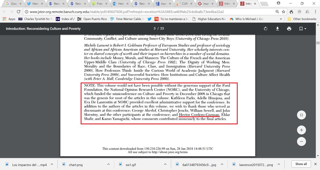This screenshot has width=320, height=170.
Task: Open the PDF bookmarks dropdown
Action: (303, 29)
